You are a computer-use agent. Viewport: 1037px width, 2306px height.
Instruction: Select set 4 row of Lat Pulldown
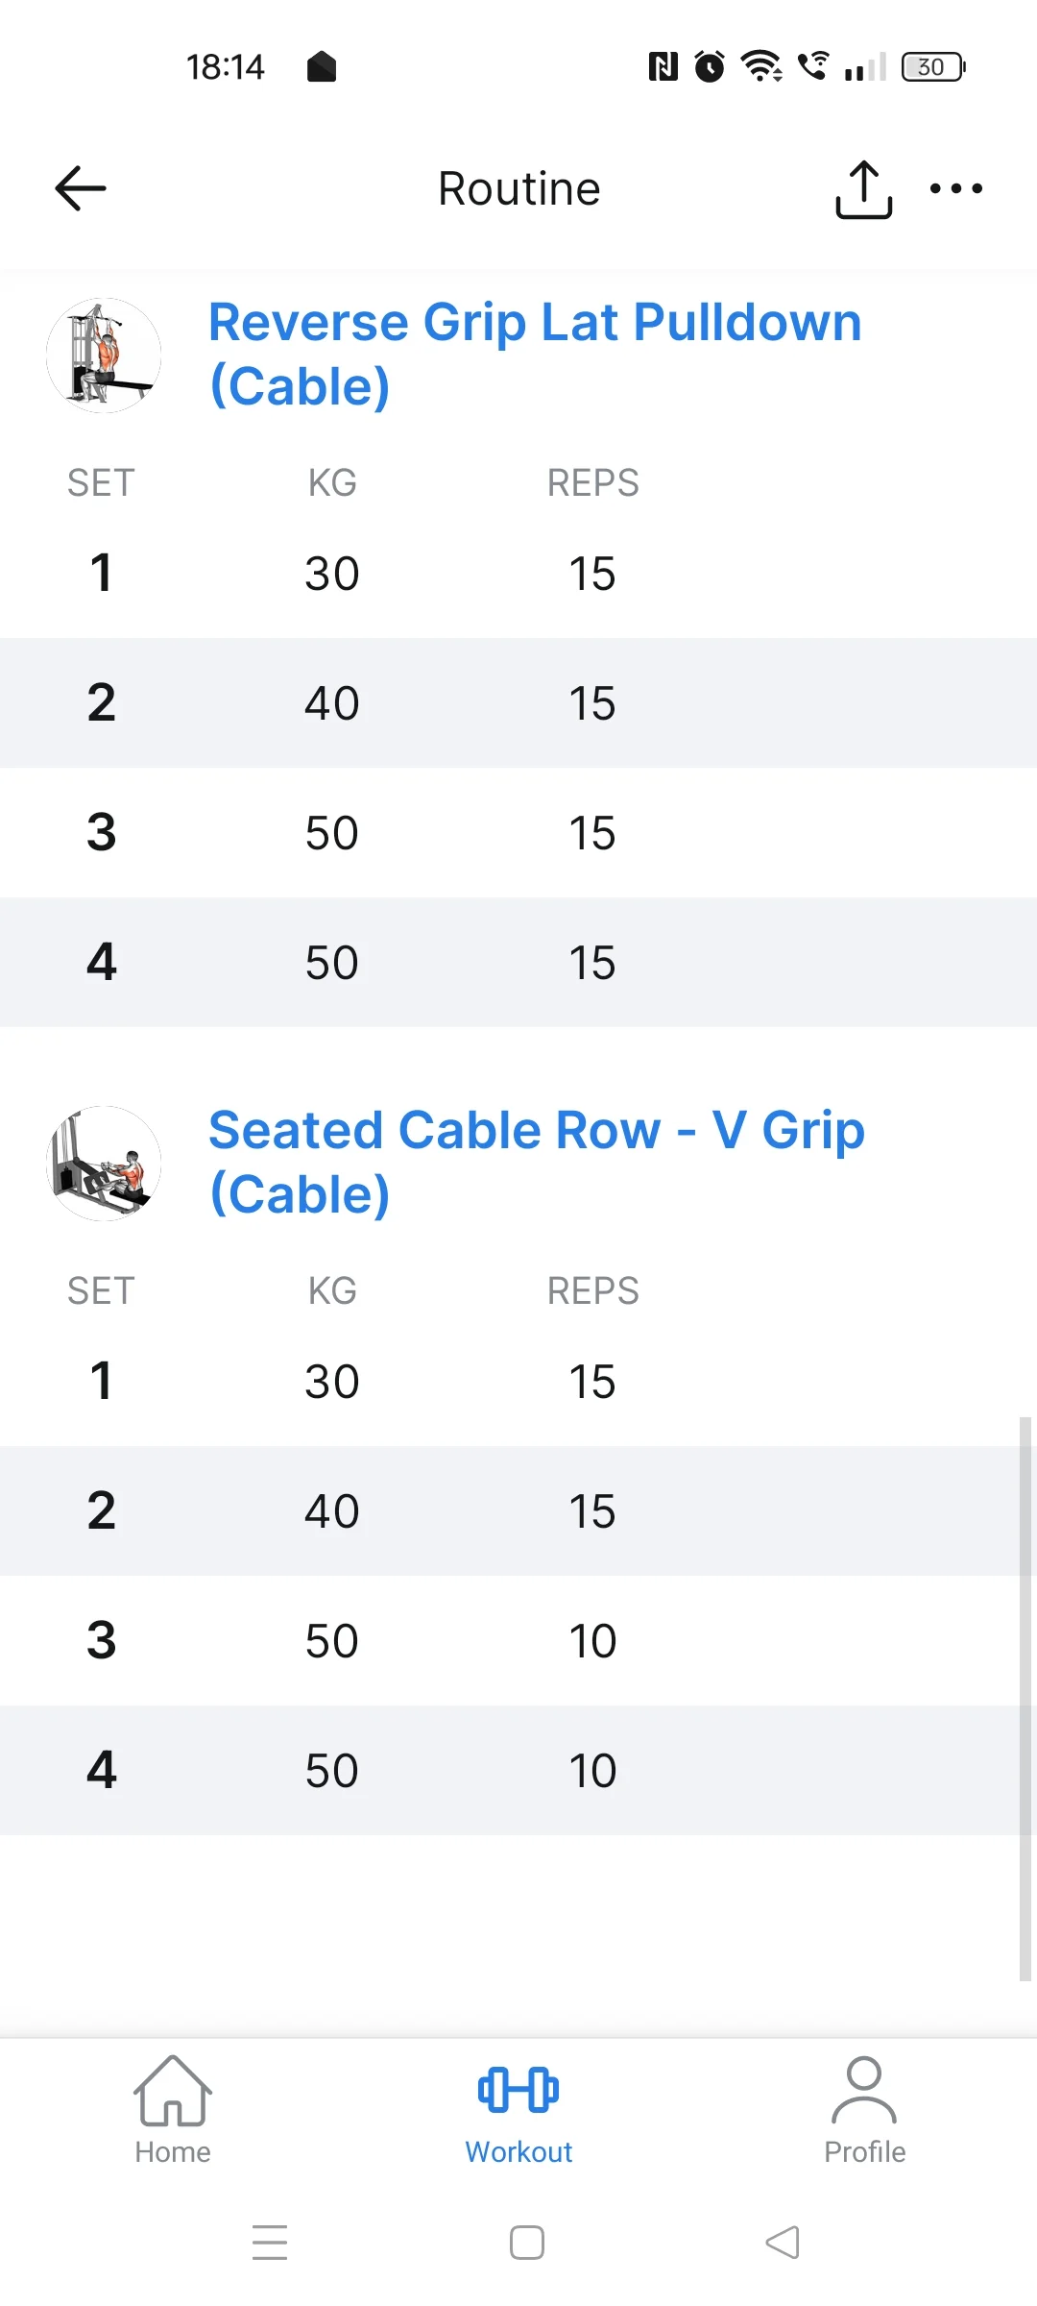point(518,963)
